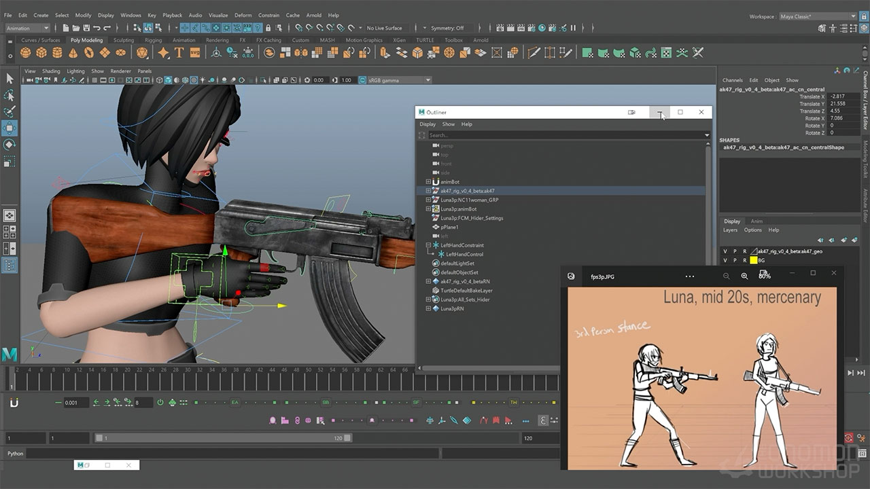
Task: Toggle P playback on the BG layer
Action: coord(735,260)
